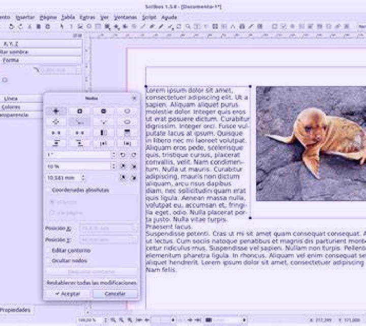This screenshot has height=326, width=366.
Task: Click Restablecer todas las modificaciones button
Action: tap(91, 283)
